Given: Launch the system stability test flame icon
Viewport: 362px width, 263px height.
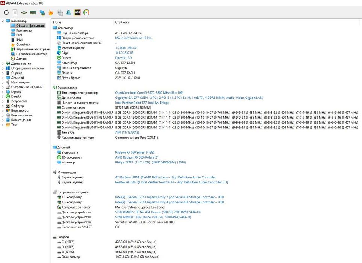Looking at the screenshot, I should (51, 12).
